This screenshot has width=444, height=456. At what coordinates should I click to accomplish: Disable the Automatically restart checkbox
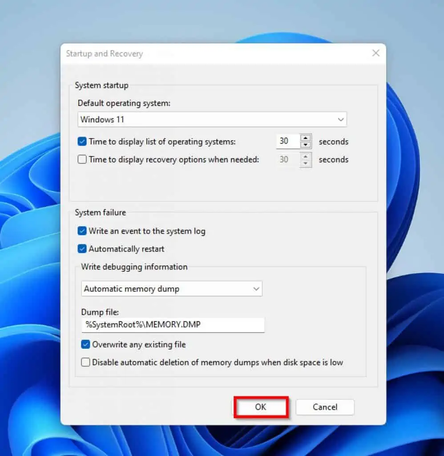[82, 249]
